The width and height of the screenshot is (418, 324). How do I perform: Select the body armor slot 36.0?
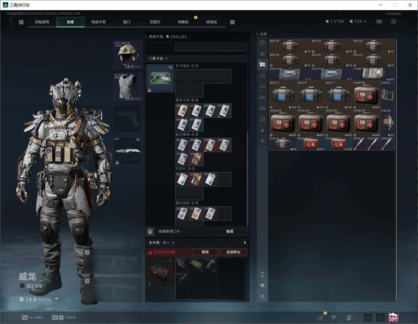tap(127, 87)
